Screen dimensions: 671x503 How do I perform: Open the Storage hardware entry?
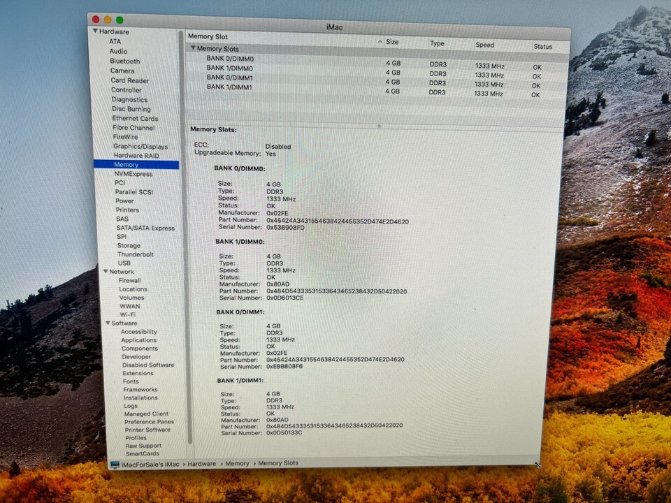pos(129,246)
